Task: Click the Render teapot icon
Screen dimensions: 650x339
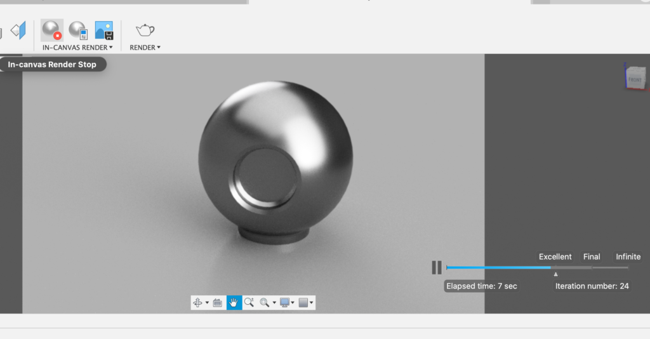Action: coord(145,30)
